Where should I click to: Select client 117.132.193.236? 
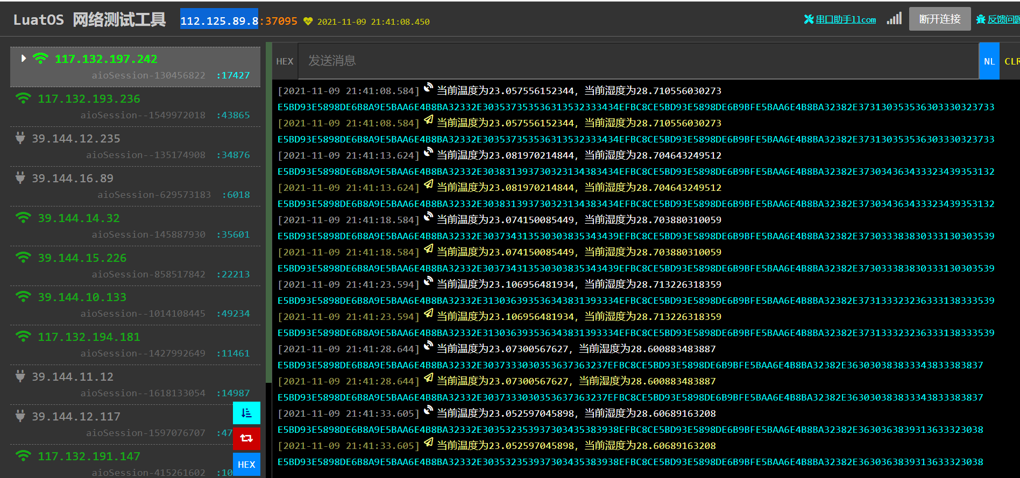135,106
